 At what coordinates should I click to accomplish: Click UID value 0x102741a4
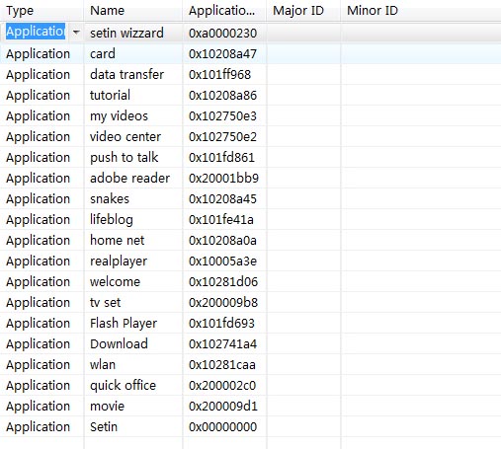coord(222,343)
